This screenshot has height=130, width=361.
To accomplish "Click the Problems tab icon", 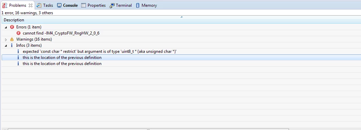I will 5,5.
